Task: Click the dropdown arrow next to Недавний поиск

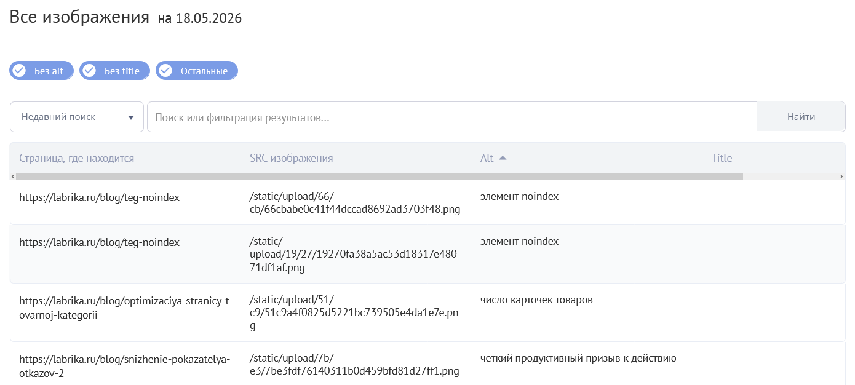Action: (130, 117)
